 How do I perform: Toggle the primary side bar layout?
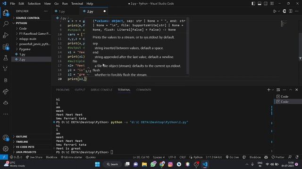pos(253,3)
